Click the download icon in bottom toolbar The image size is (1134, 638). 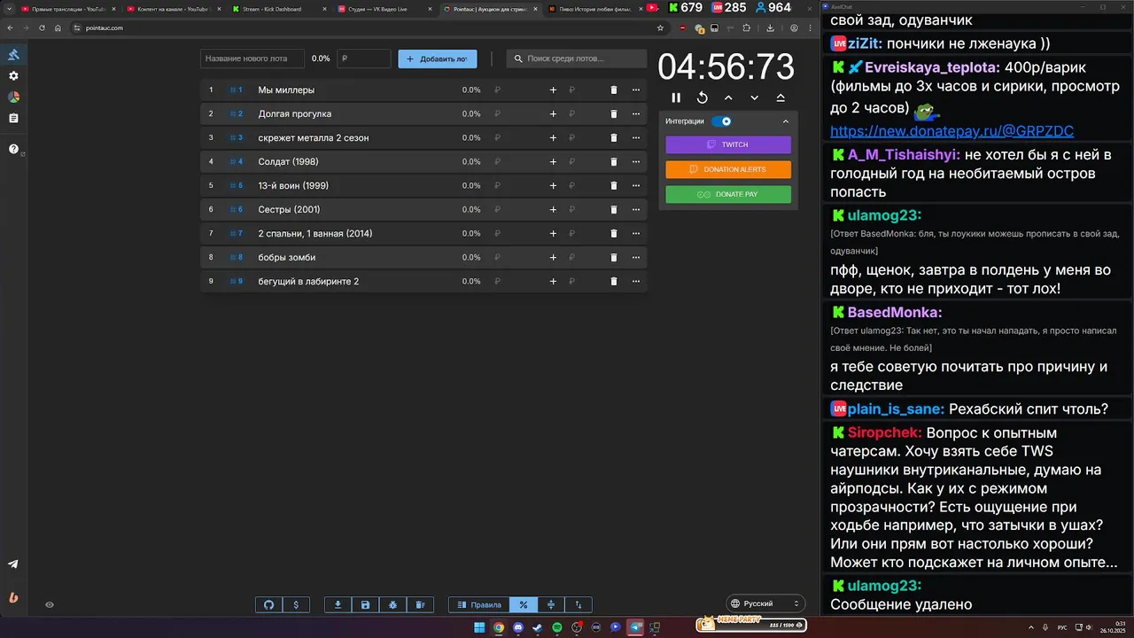(x=338, y=605)
